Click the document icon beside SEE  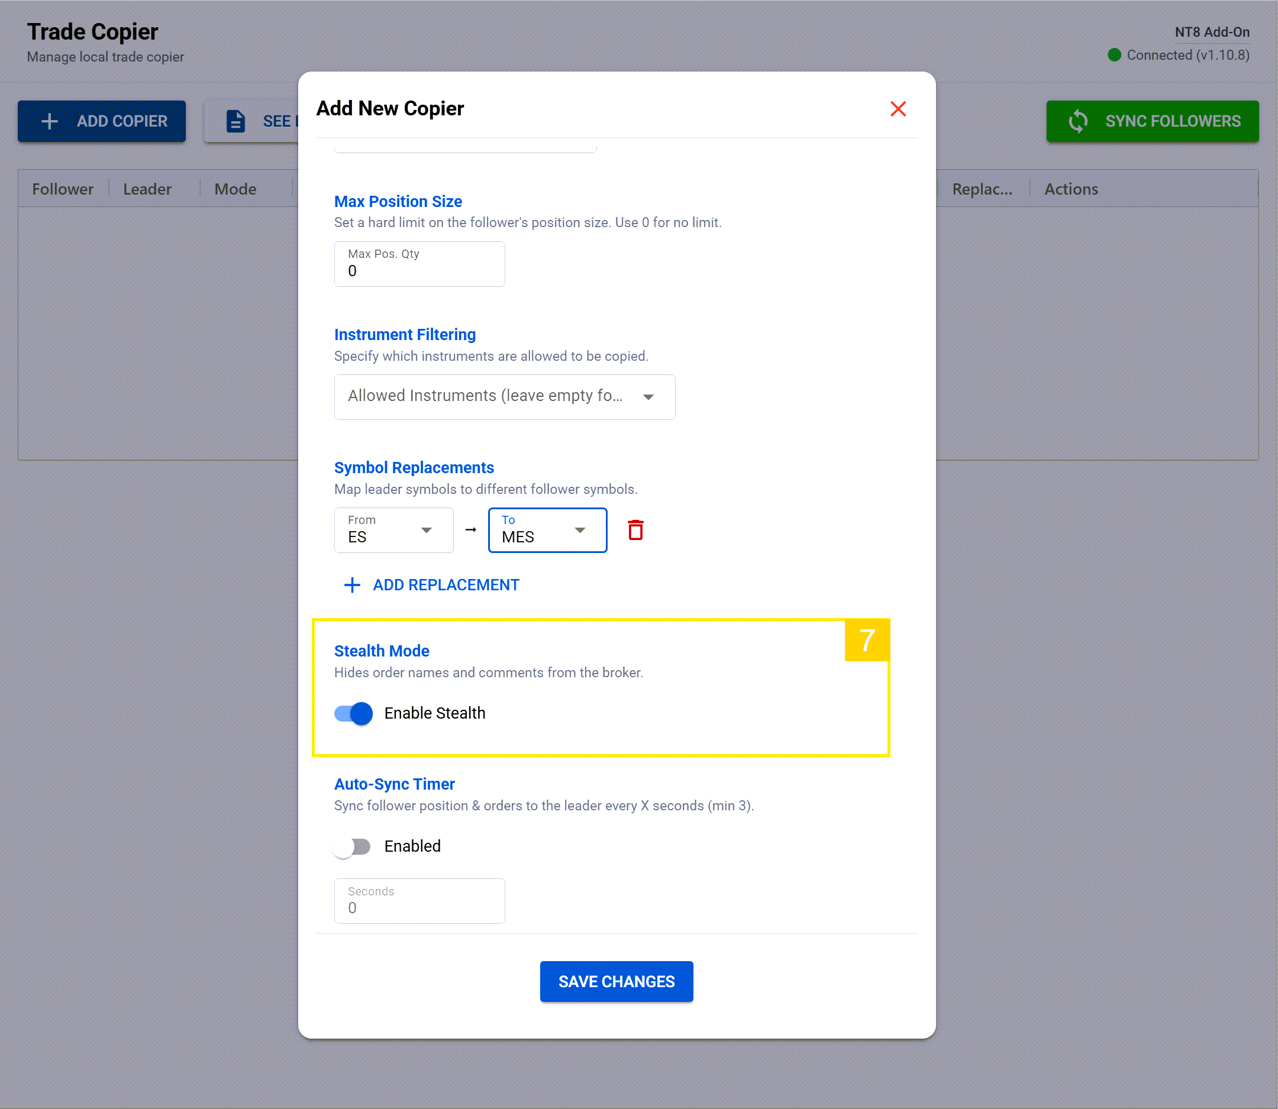[x=235, y=121]
